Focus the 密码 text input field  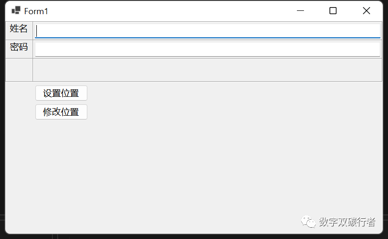[208, 49]
